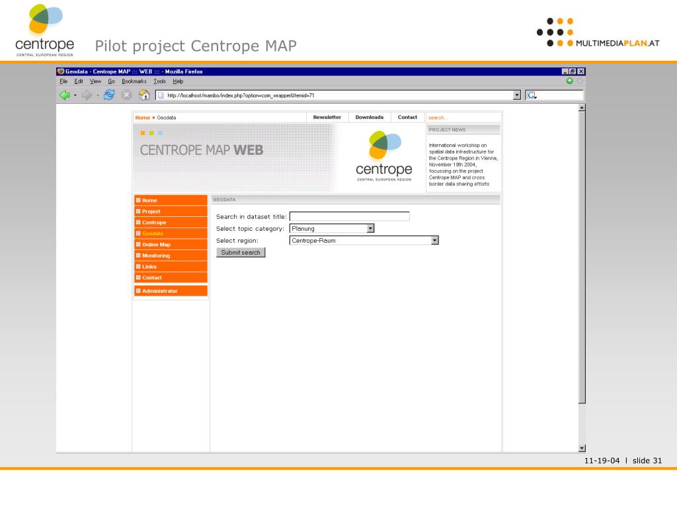Image resolution: width=677 pixels, height=508 pixels.
Task: Open the address bar URL history dropdown
Action: (517, 95)
